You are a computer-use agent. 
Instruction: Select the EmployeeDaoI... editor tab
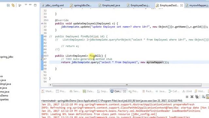click(x=168, y=6)
